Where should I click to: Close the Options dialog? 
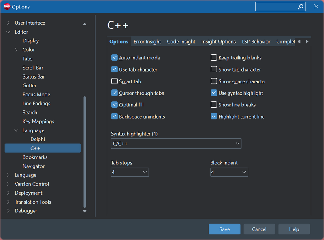316,6
